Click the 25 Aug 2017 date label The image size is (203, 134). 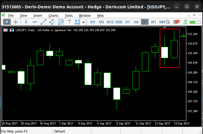coord(10,124)
